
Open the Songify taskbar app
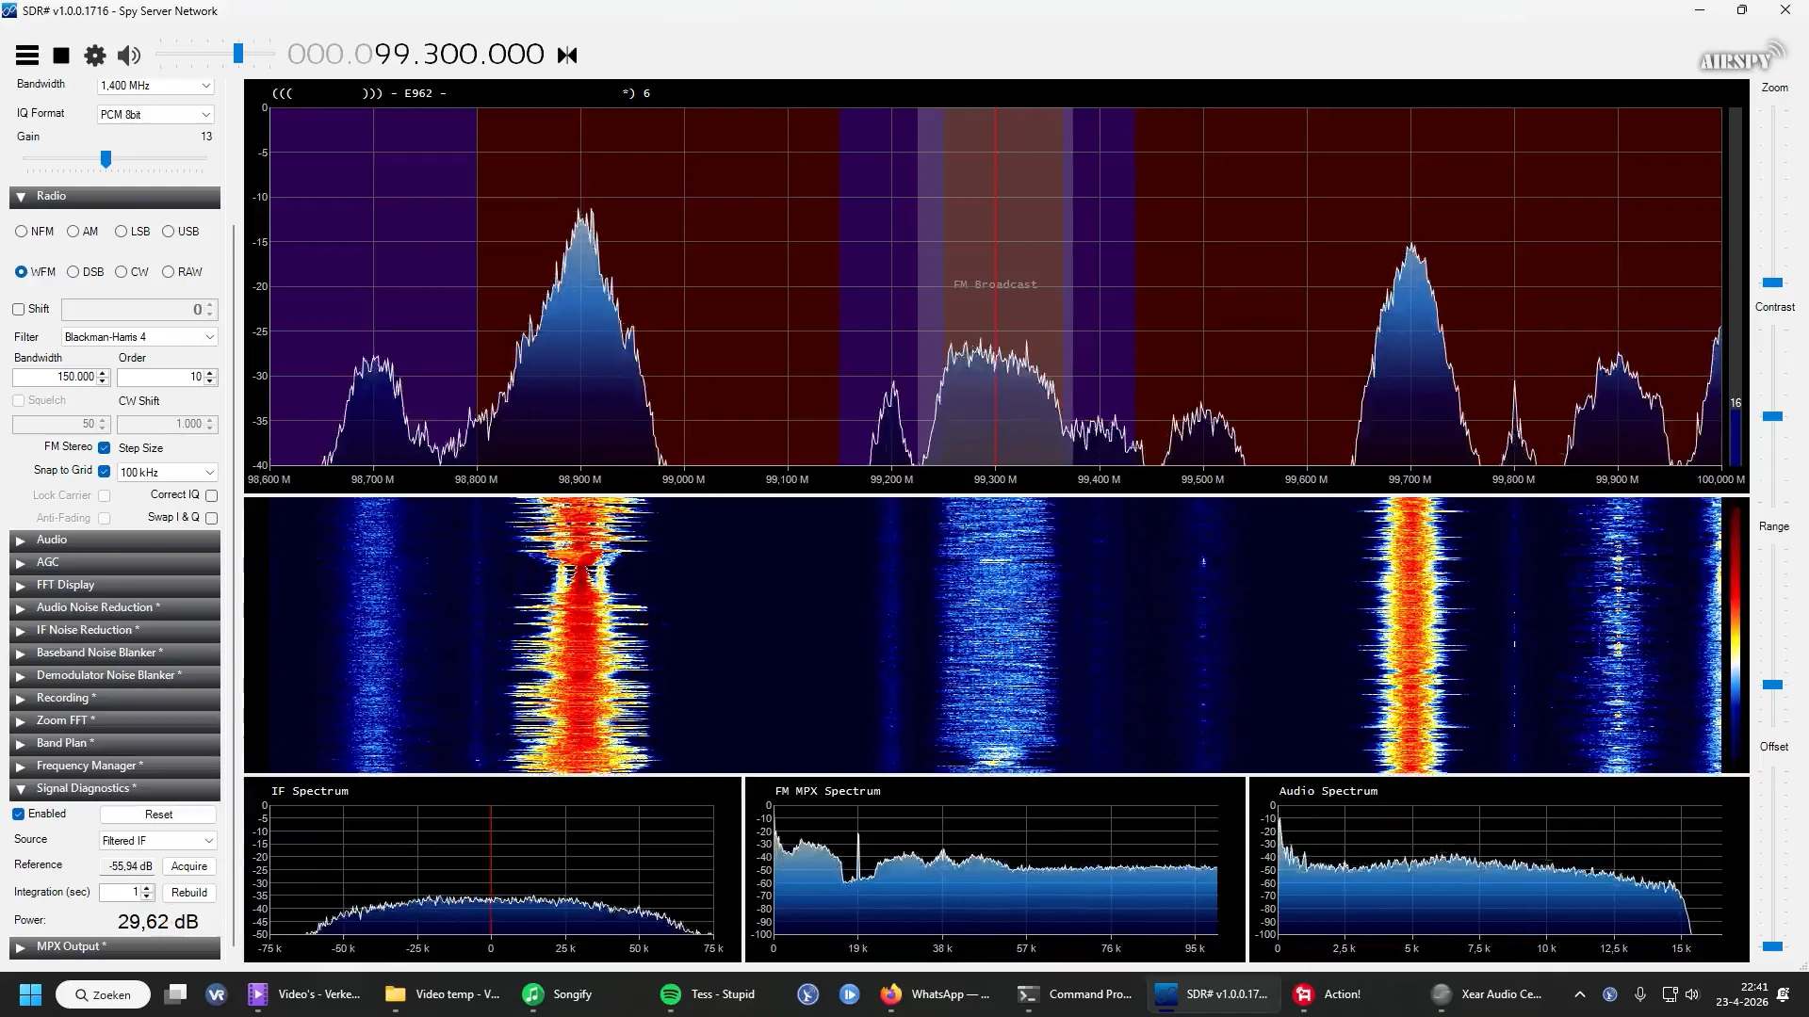[x=557, y=994]
